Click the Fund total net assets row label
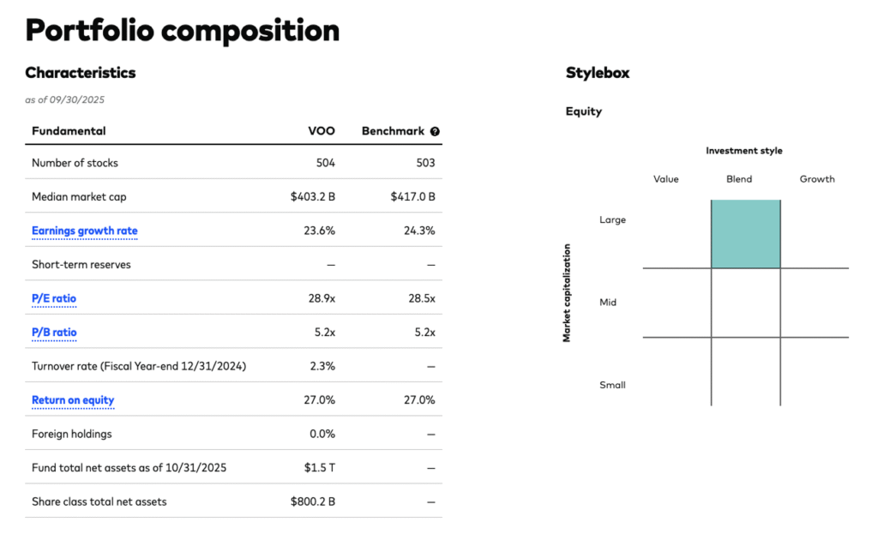 (x=129, y=468)
